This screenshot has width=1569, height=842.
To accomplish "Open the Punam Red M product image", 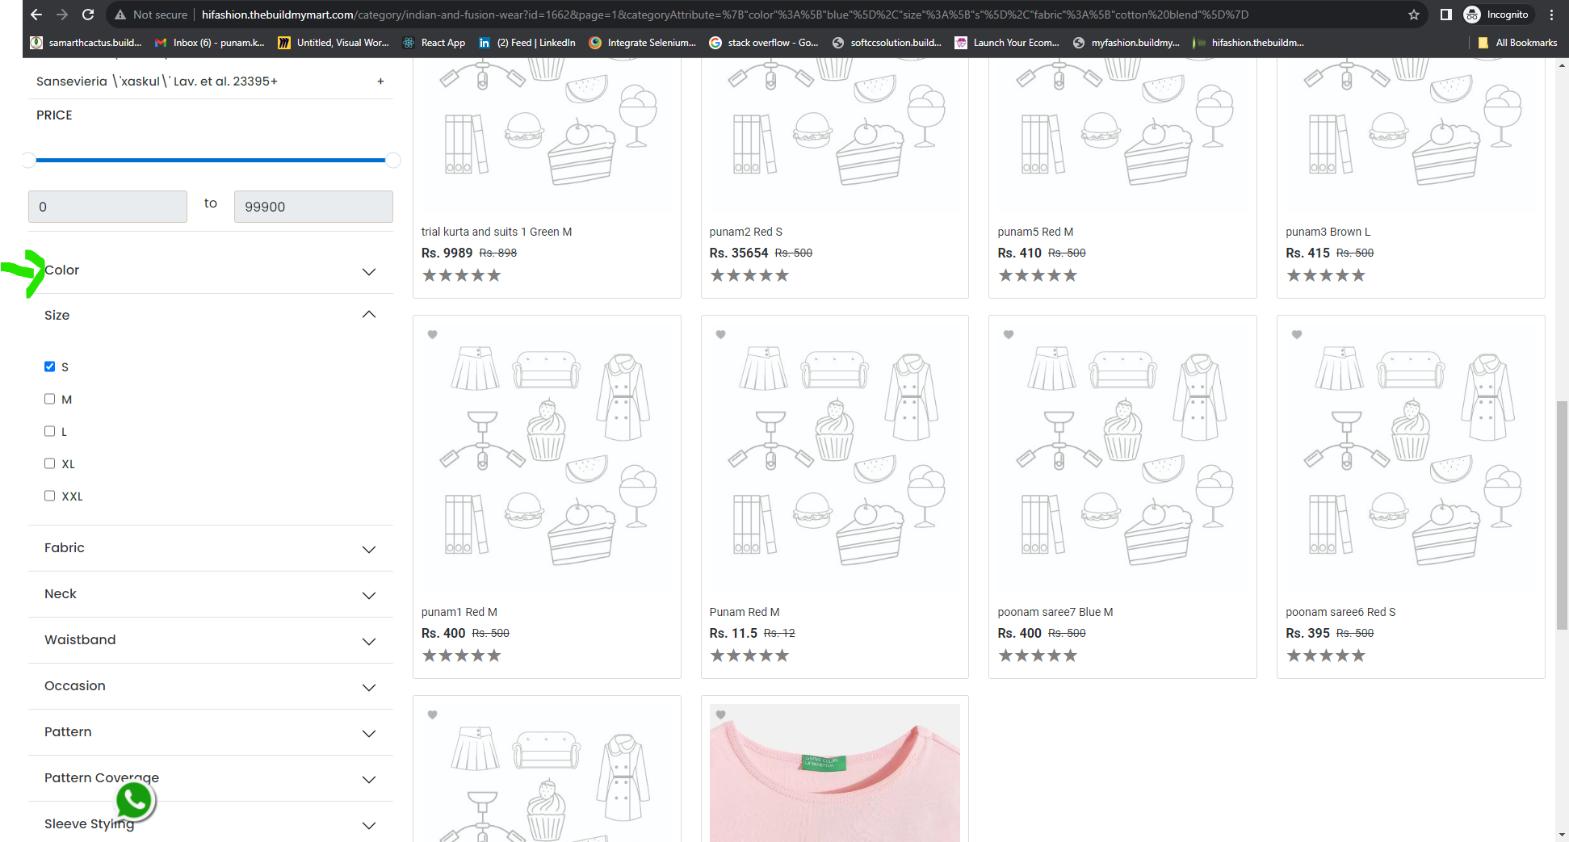I will click(x=835, y=459).
